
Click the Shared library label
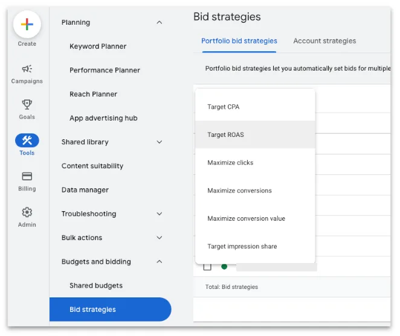(x=85, y=142)
